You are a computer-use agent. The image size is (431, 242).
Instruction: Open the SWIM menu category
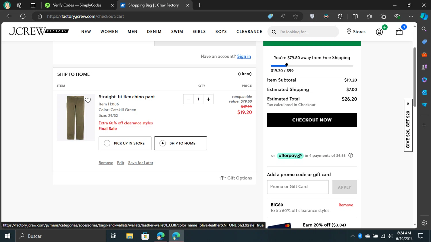click(x=177, y=32)
